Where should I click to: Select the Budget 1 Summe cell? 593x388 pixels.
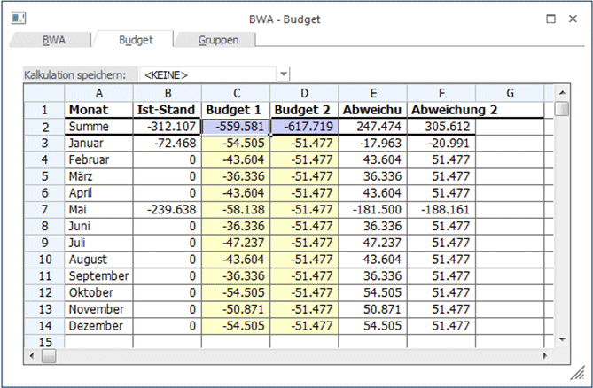point(236,127)
